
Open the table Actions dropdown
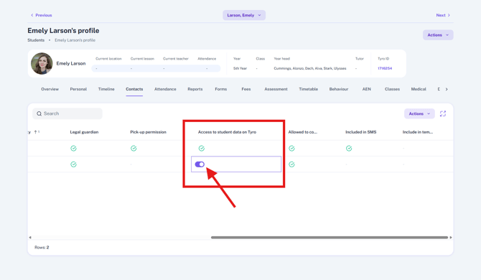pos(419,113)
